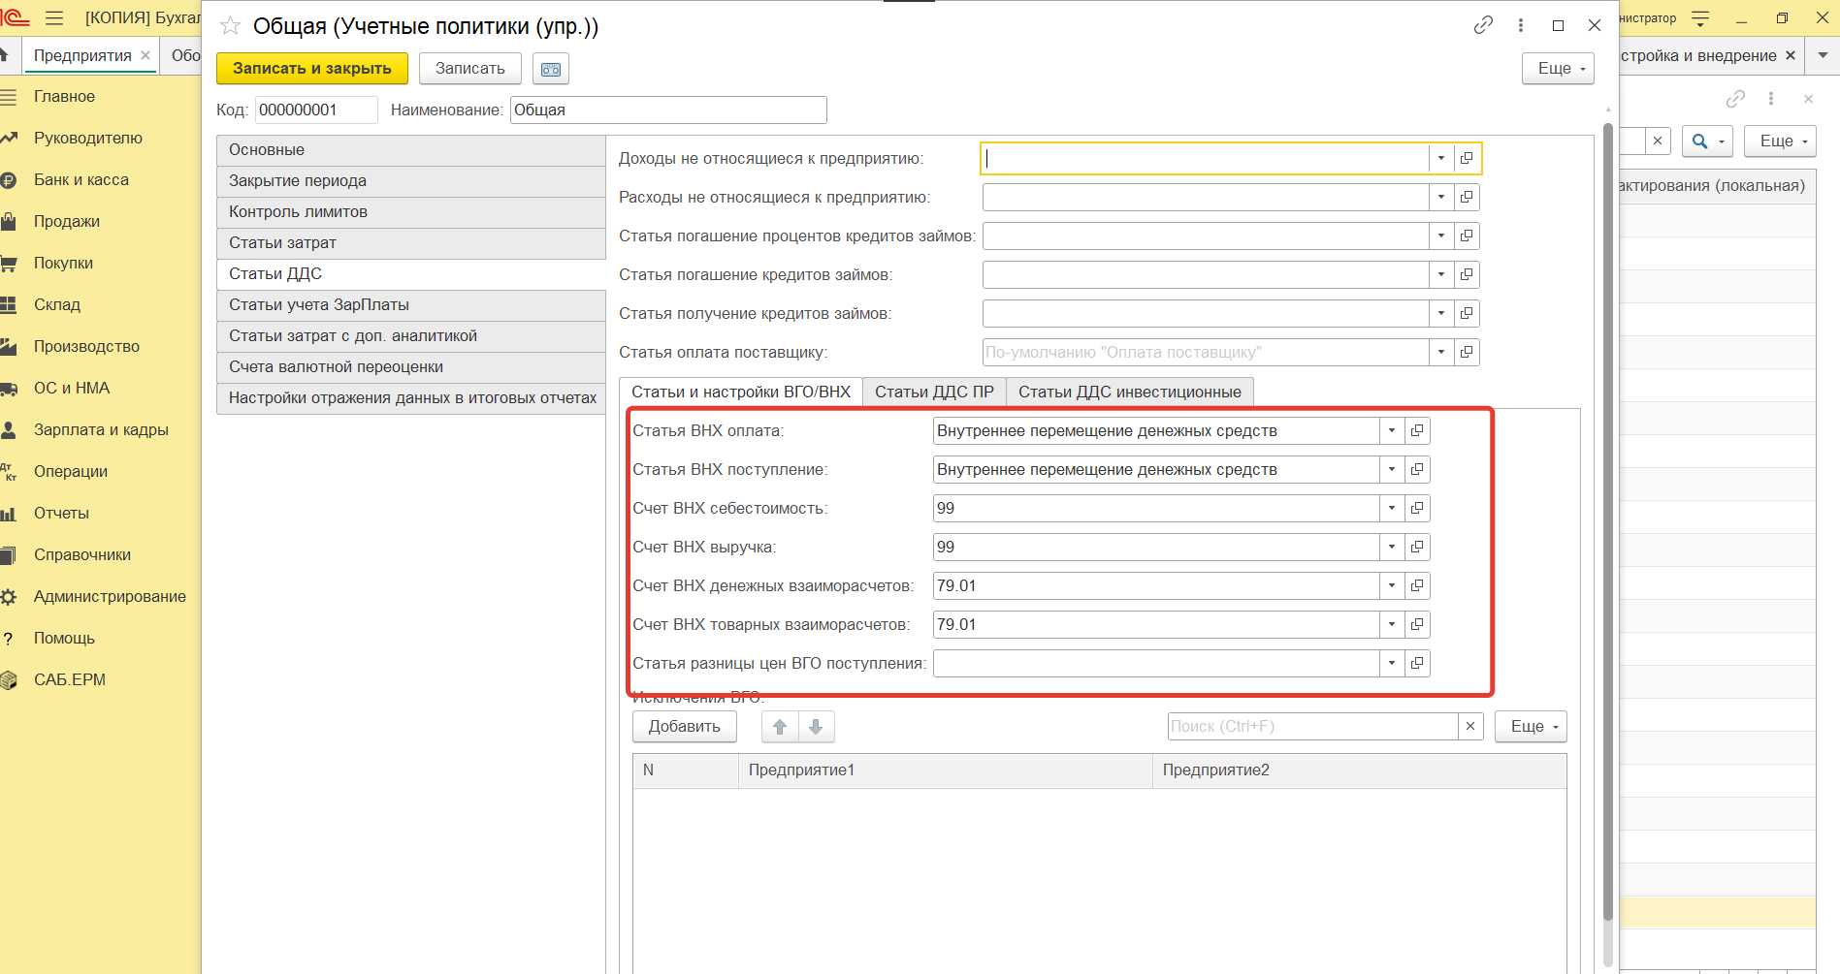Open the linked account for Счет ВНХ выручка
1840x974 pixels.
pyautogui.click(x=1417, y=547)
